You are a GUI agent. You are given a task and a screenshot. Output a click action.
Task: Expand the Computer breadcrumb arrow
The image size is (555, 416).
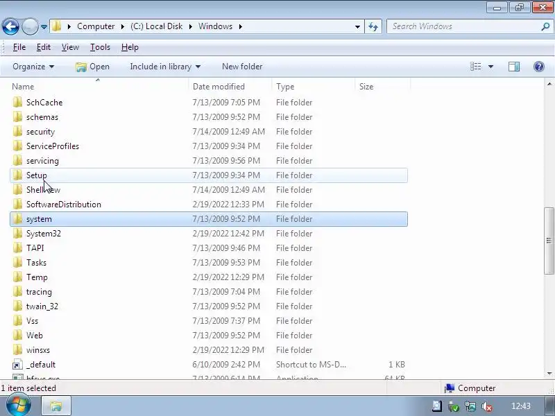[123, 26]
